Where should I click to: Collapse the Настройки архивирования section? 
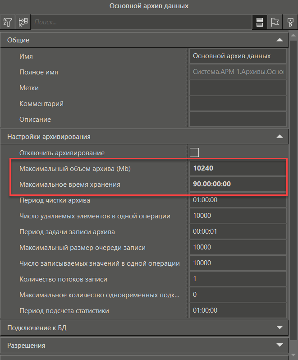click(x=280, y=136)
